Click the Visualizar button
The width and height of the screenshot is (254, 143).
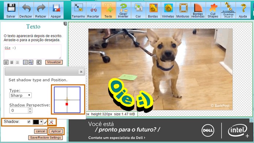[x=54, y=62]
